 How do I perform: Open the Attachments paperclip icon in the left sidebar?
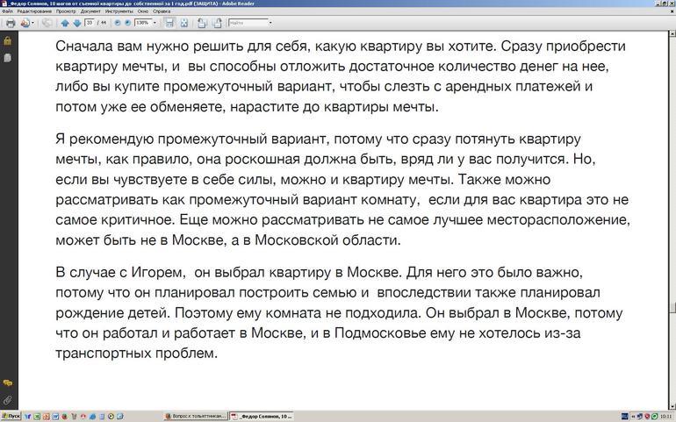click(8, 400)
